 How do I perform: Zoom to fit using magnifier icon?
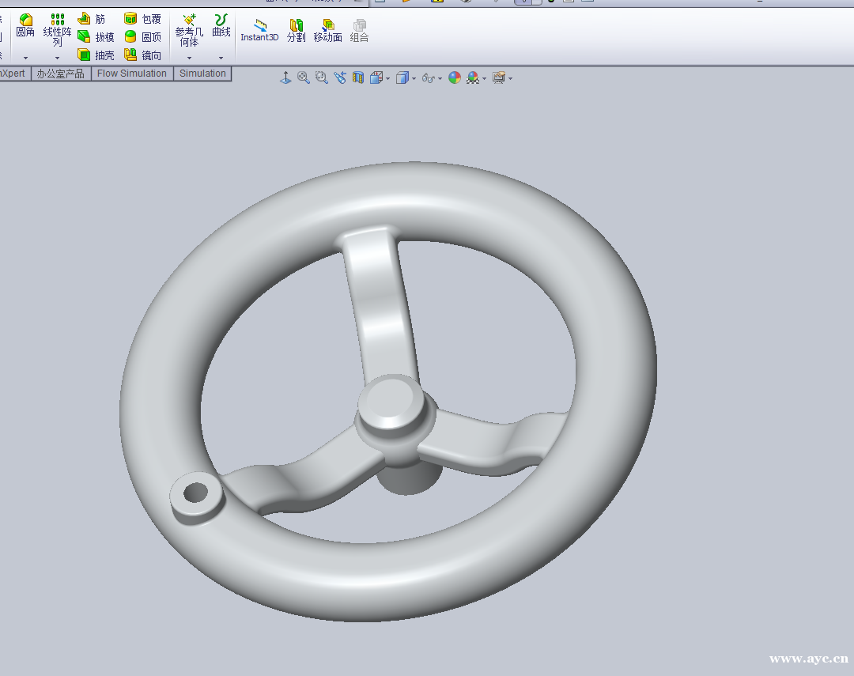[304, 77]
